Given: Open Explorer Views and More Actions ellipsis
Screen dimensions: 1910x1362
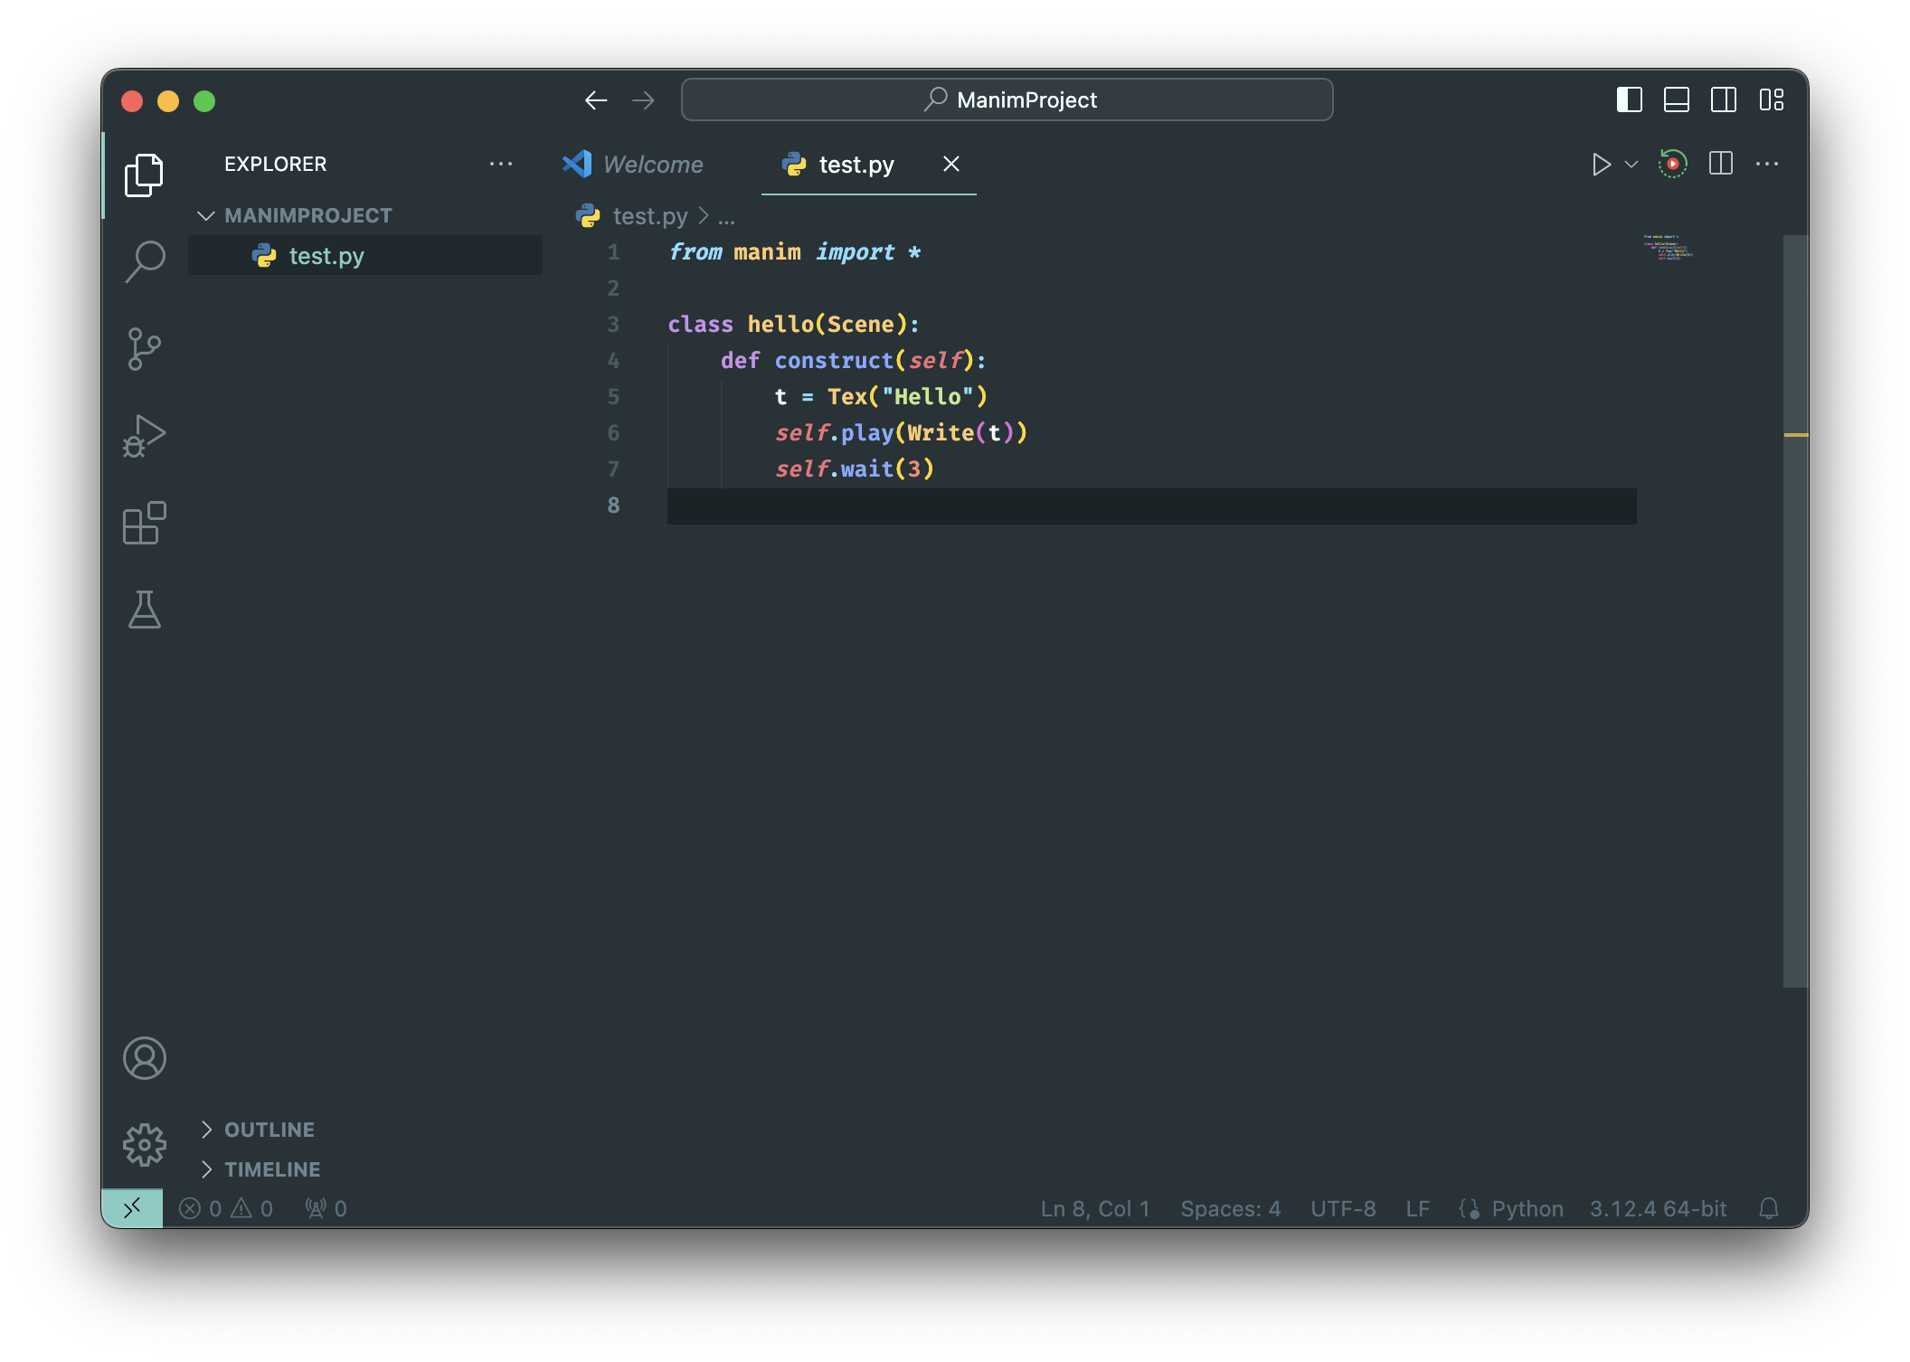Looking at the screenshot, I should pyautogui.click(x=501, y=164).
